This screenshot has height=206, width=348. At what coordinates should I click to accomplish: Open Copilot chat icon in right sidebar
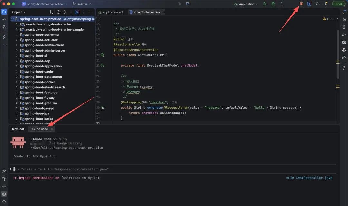pos(344,50)
